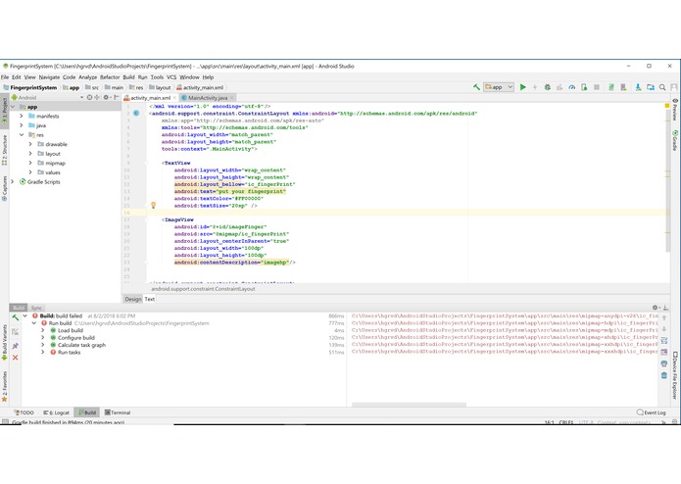Open the app run configuration dropdown
The image size is (681, 484).
coord(499,87)
